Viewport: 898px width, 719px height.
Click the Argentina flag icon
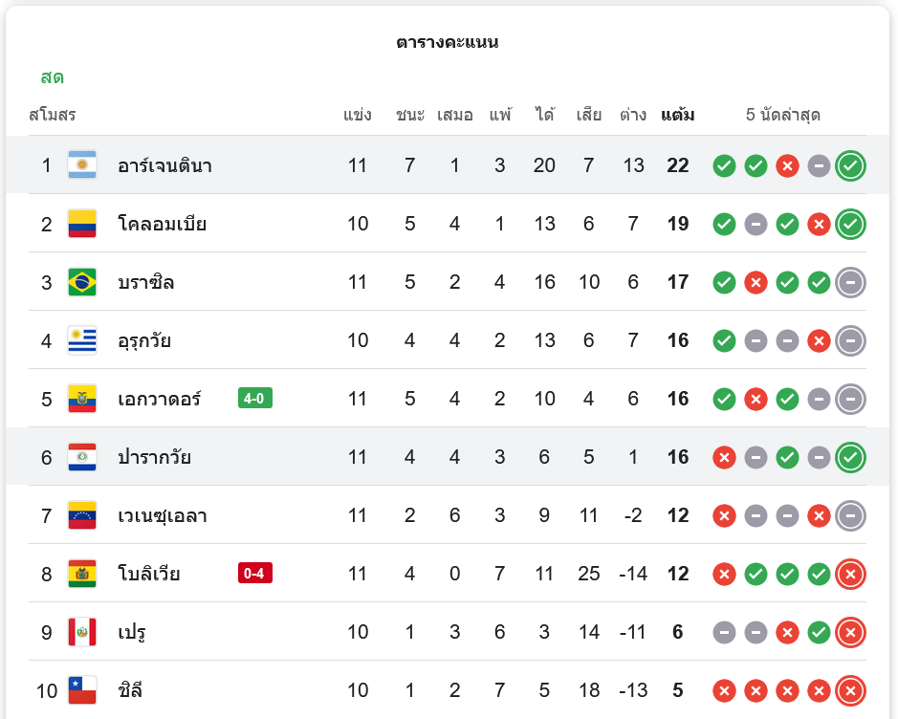click(82, 165)
